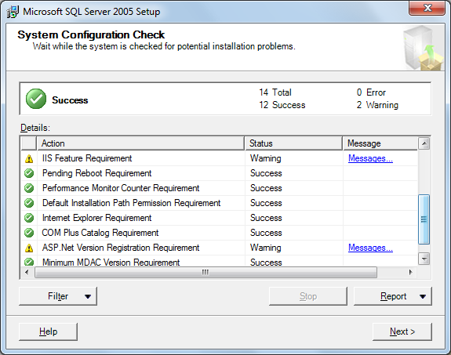
Task: Select Performance Monitor Counter Requirement text
Action: [121, 188]
